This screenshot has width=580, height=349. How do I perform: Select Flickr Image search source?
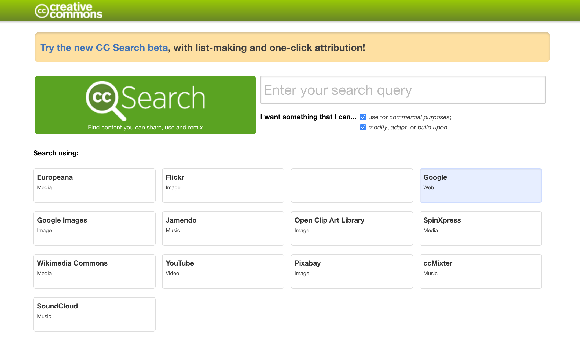[223, 186]
